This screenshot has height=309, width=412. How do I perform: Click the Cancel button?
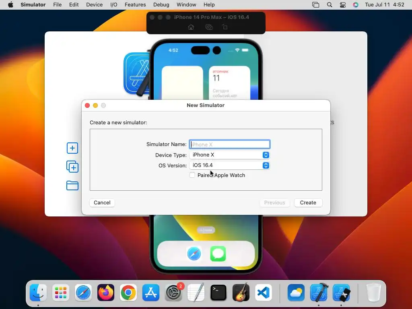point(102,203)
